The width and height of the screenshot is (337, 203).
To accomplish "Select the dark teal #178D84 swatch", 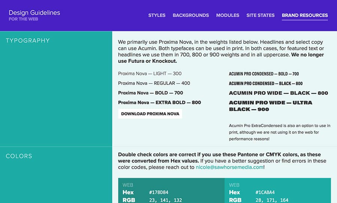I will tap(171, 191).
